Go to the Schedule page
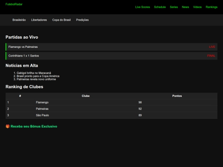The height and width of the screenshot is (167, 223). click(x=160, y=7)
